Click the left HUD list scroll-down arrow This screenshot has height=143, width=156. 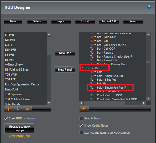pyautogui.click(x=49, y=103)
